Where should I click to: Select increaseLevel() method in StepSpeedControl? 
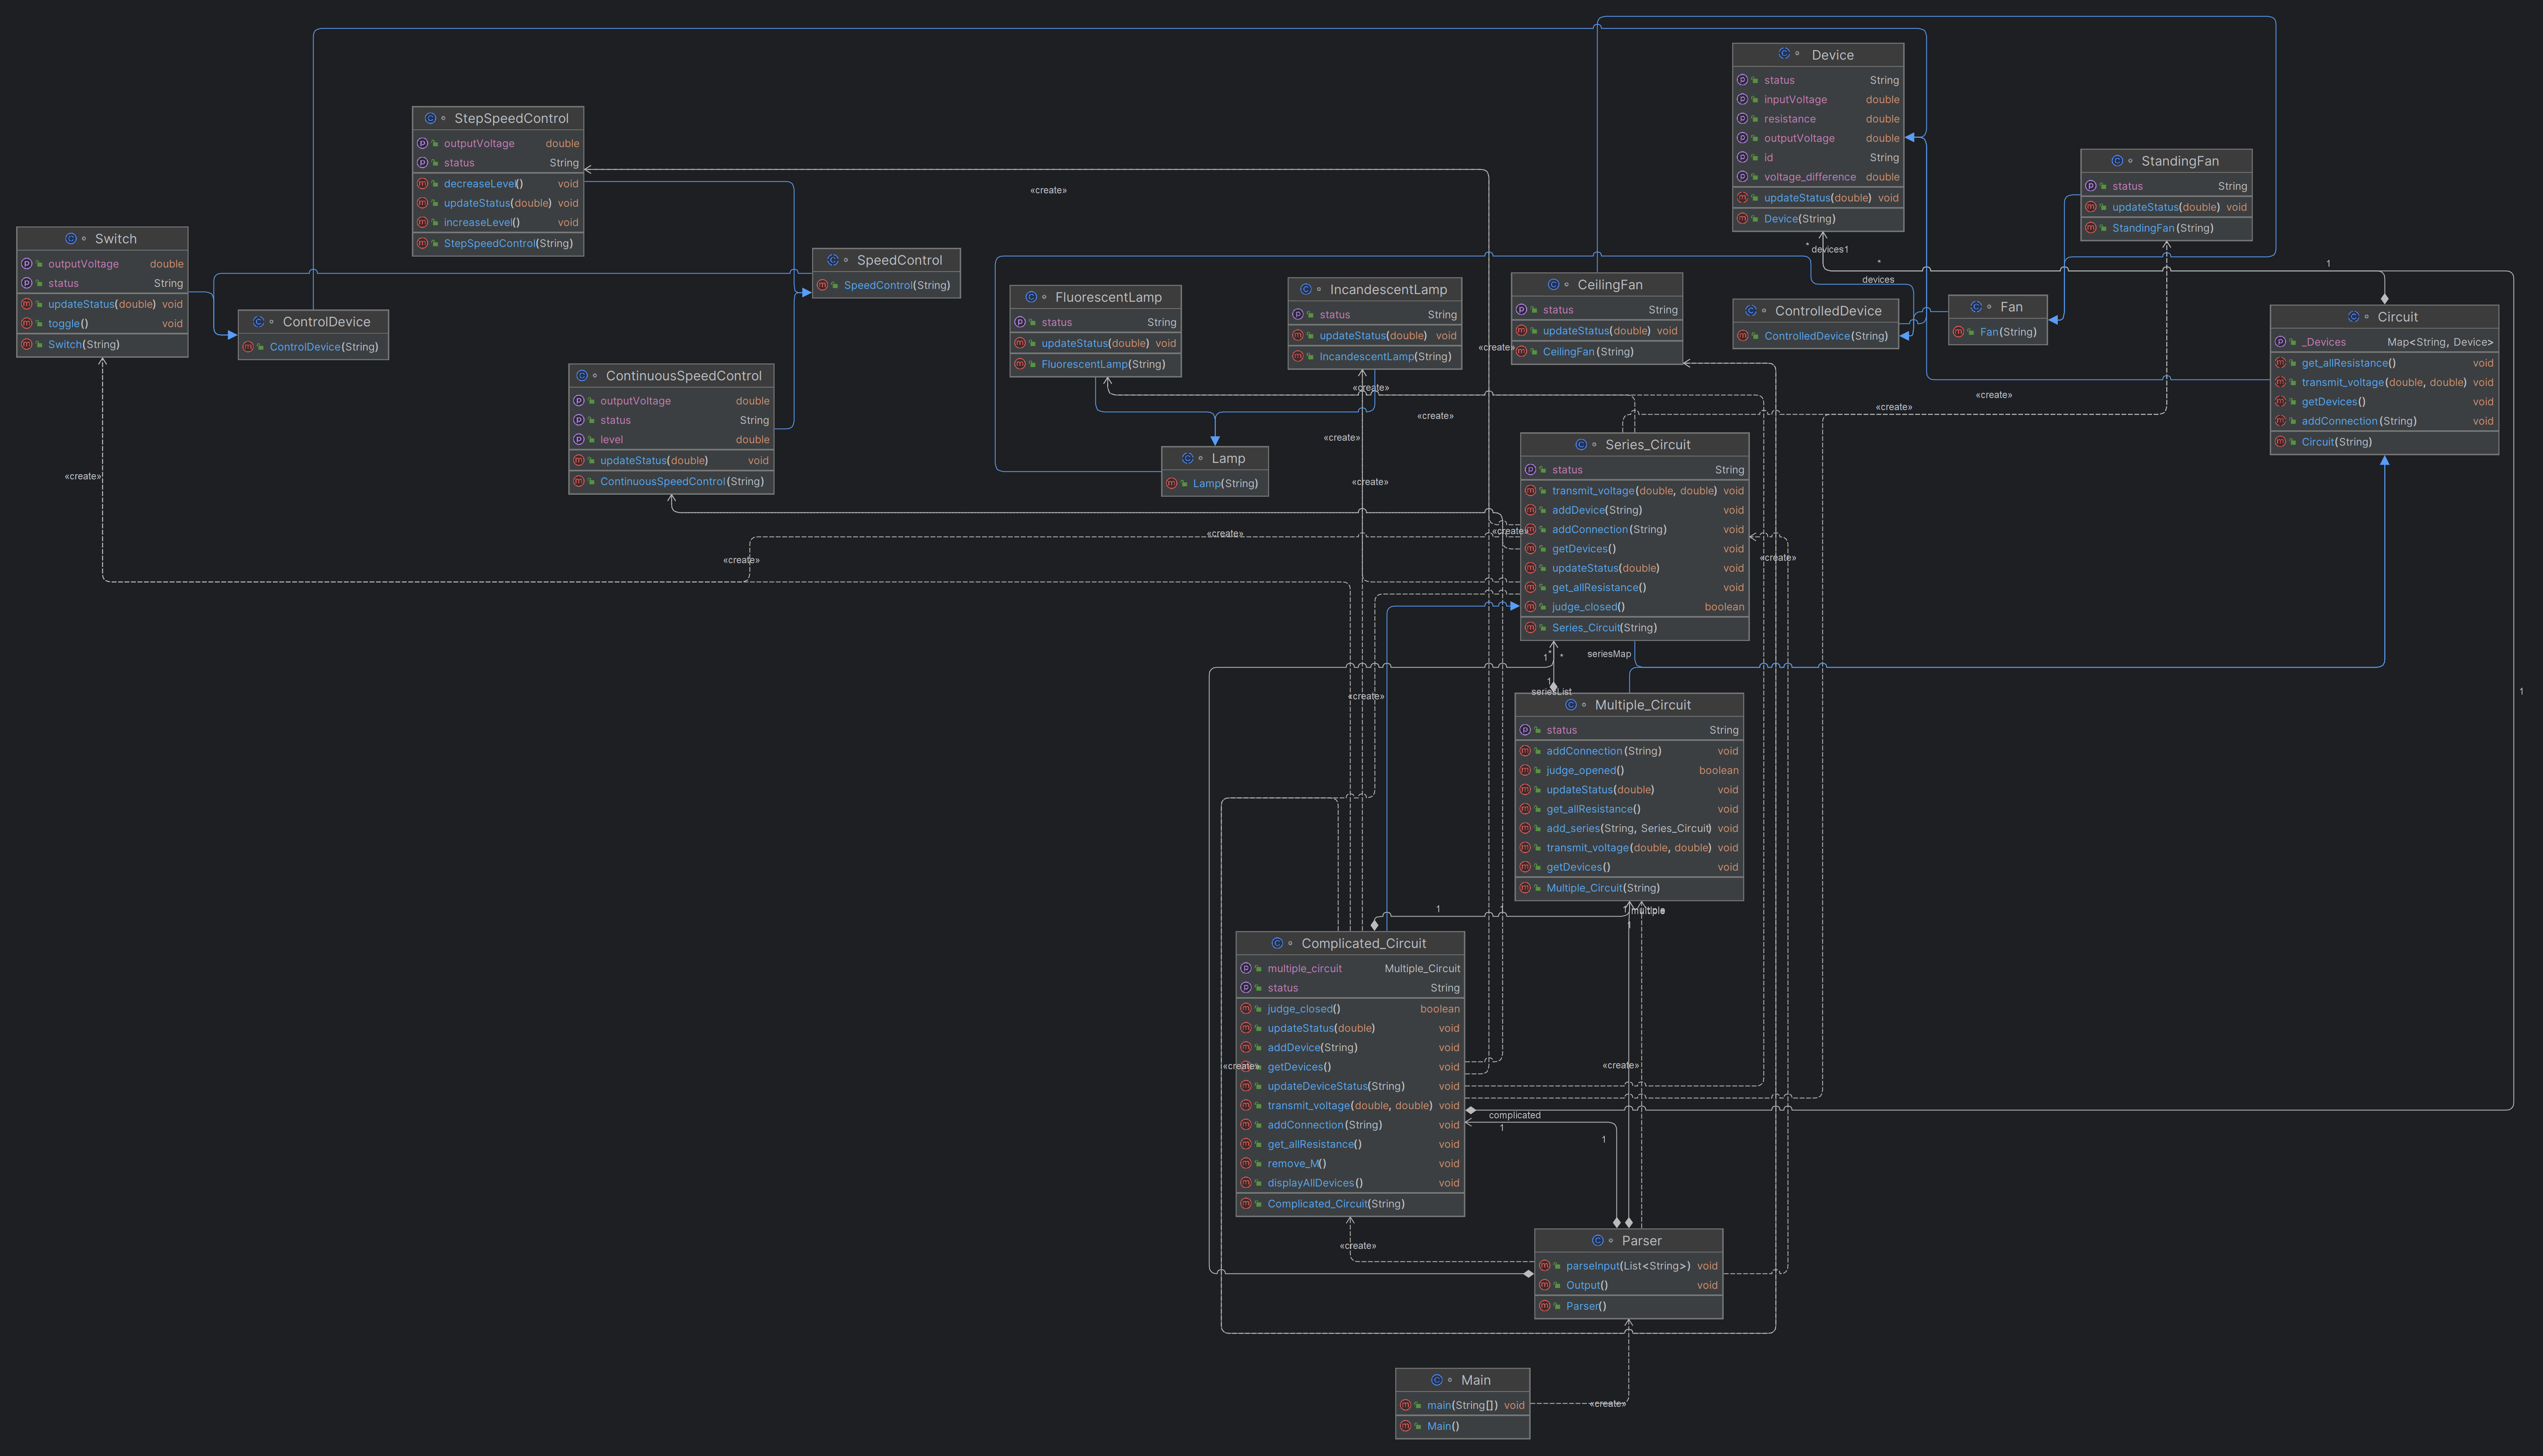(498, 223)
